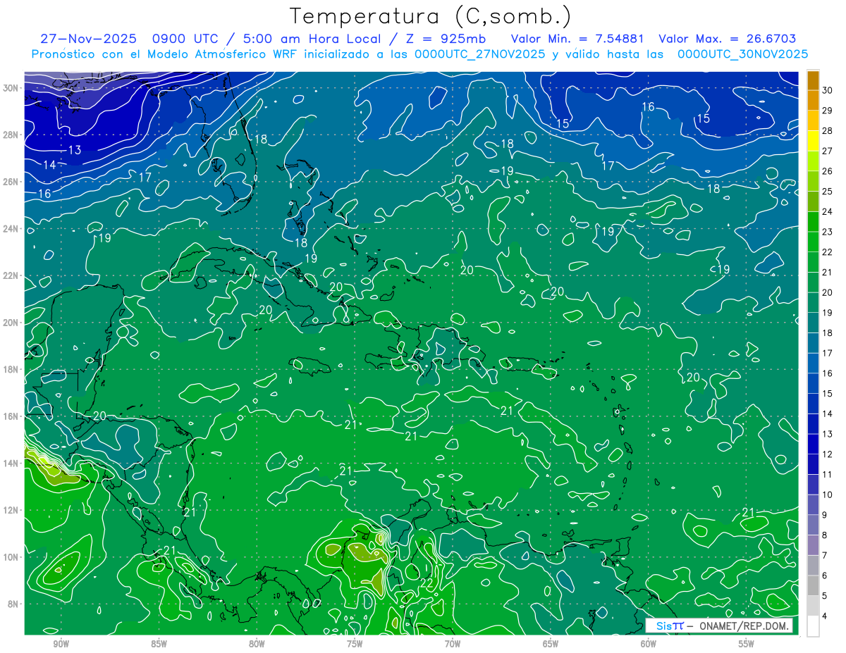Click the "27" value on the color legend
This screenshot has width=846, height=653.
(828, 151)
